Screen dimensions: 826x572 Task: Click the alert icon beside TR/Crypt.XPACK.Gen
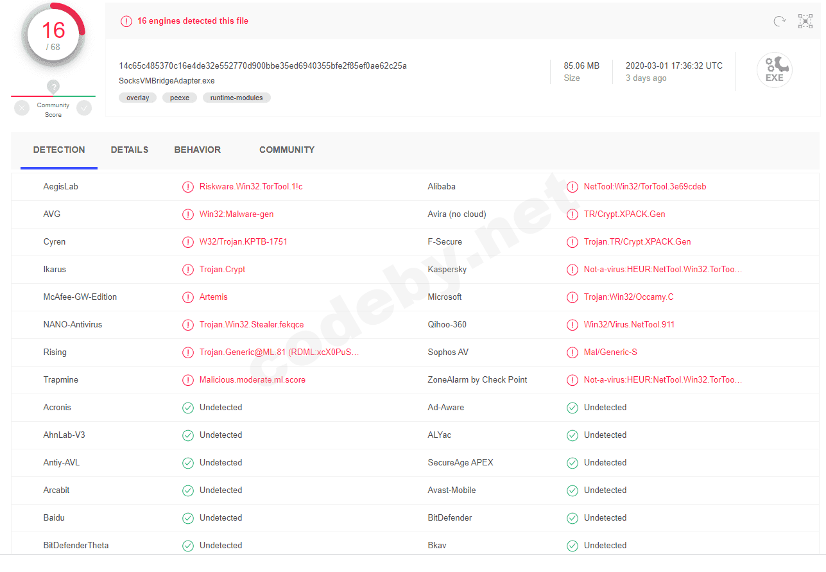point(572,214)
